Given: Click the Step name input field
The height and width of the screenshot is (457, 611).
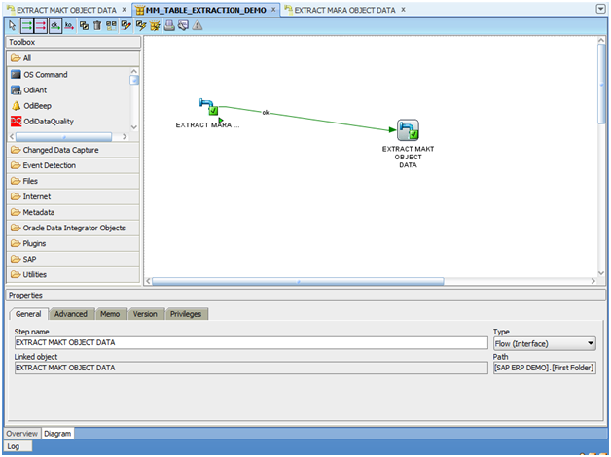Looking at the screenshot, I should click(x=251, y=342).
